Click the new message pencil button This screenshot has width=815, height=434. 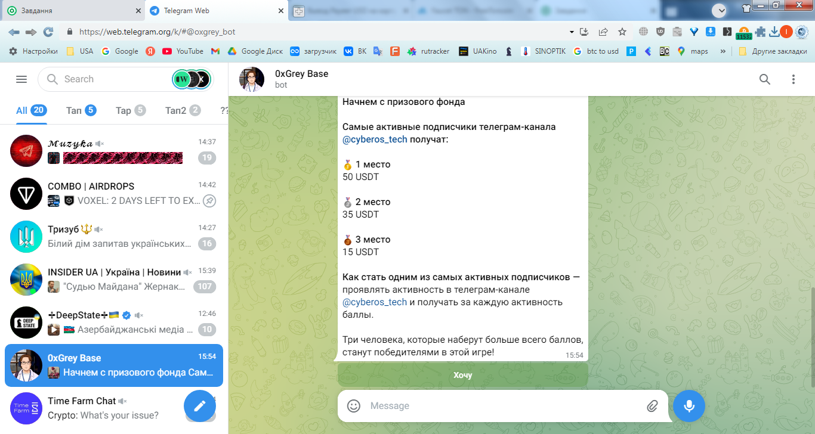(199, 405)
